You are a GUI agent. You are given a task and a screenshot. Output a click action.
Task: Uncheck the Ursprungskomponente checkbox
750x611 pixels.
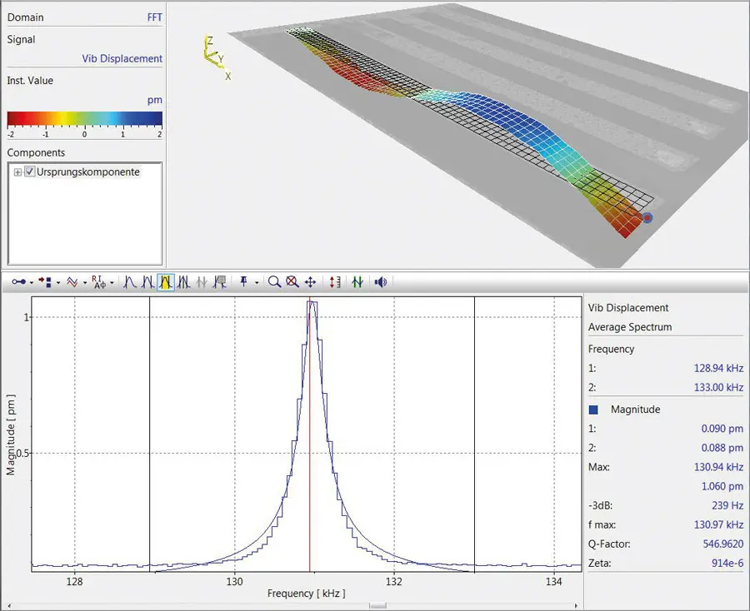point(30,172)
